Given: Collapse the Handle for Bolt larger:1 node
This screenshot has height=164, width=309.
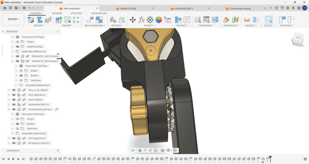Looking at the screenshot, I should [13, 61].
